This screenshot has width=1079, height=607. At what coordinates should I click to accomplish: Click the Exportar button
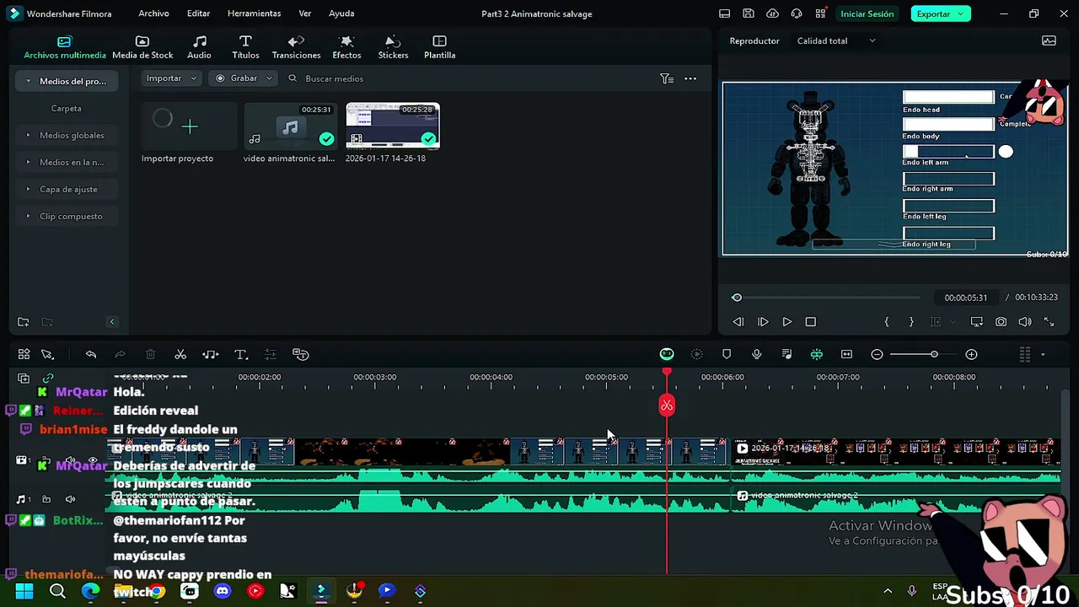click(x=940, y=13)
